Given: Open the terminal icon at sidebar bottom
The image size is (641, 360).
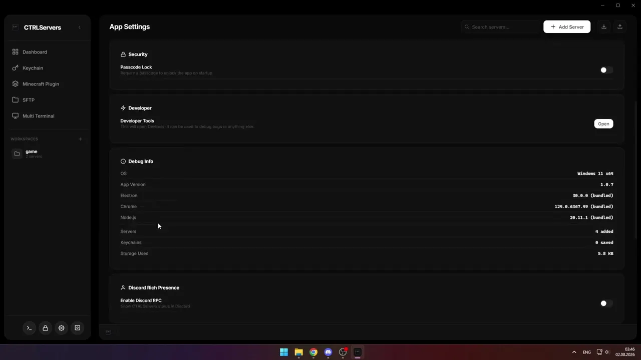Looking at the screenshot, I should [x=29, y=328].
